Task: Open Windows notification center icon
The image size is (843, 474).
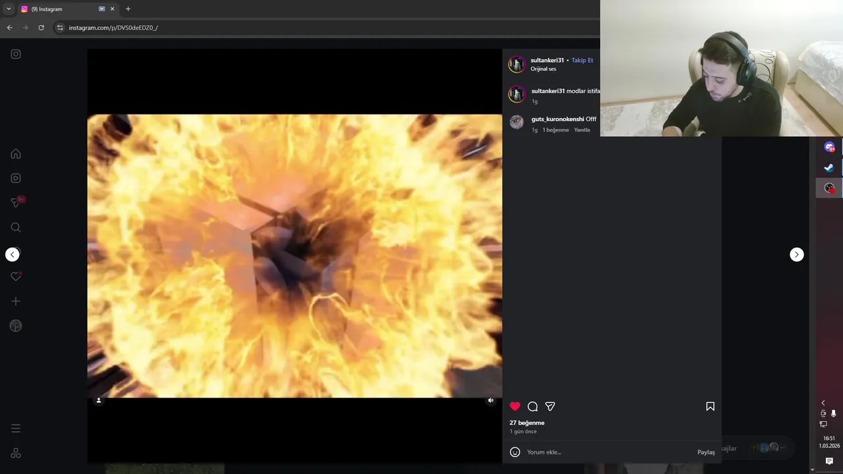Action: tap(829, 461)
